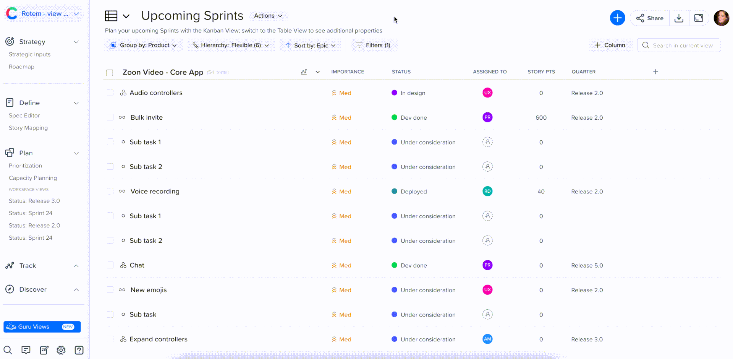Open the Hierarchy: Flexible (6) dropdown
This screenshot has height=359, width=733.
(231, 45)
